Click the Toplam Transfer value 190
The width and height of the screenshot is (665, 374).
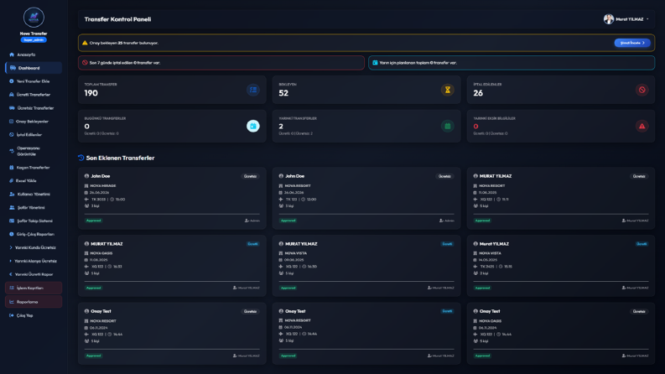pos(91,93)
